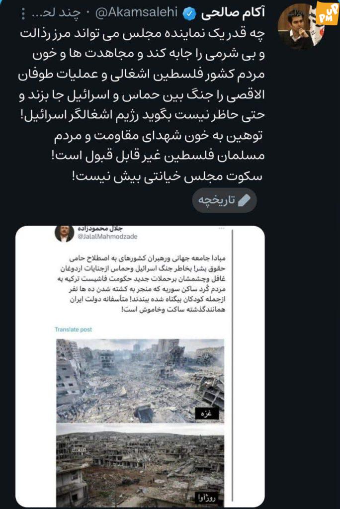Viewport: 340px width, 509px height.
Task: Open the تاریخچه edit history button
Action: click(x=224, y=200)
